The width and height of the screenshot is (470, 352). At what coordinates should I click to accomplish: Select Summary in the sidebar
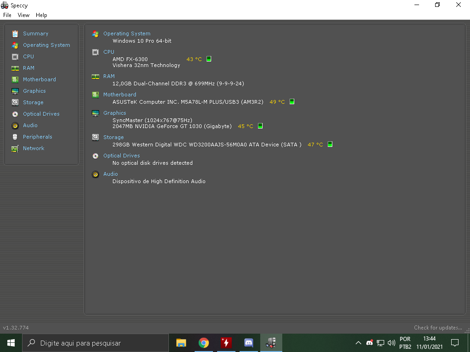coord(36,34)
